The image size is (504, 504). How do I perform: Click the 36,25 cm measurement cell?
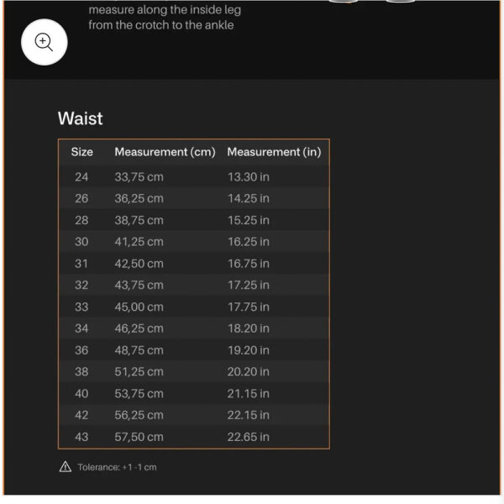point(139,199)
